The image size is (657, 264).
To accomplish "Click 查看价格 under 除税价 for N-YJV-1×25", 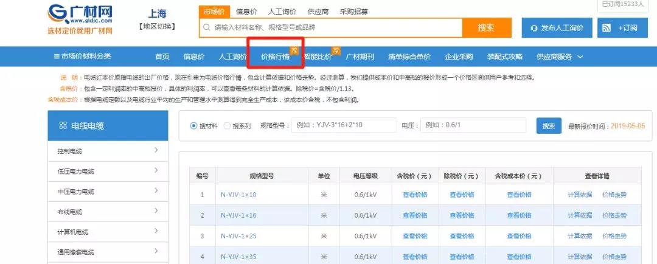I will point(462,236).
